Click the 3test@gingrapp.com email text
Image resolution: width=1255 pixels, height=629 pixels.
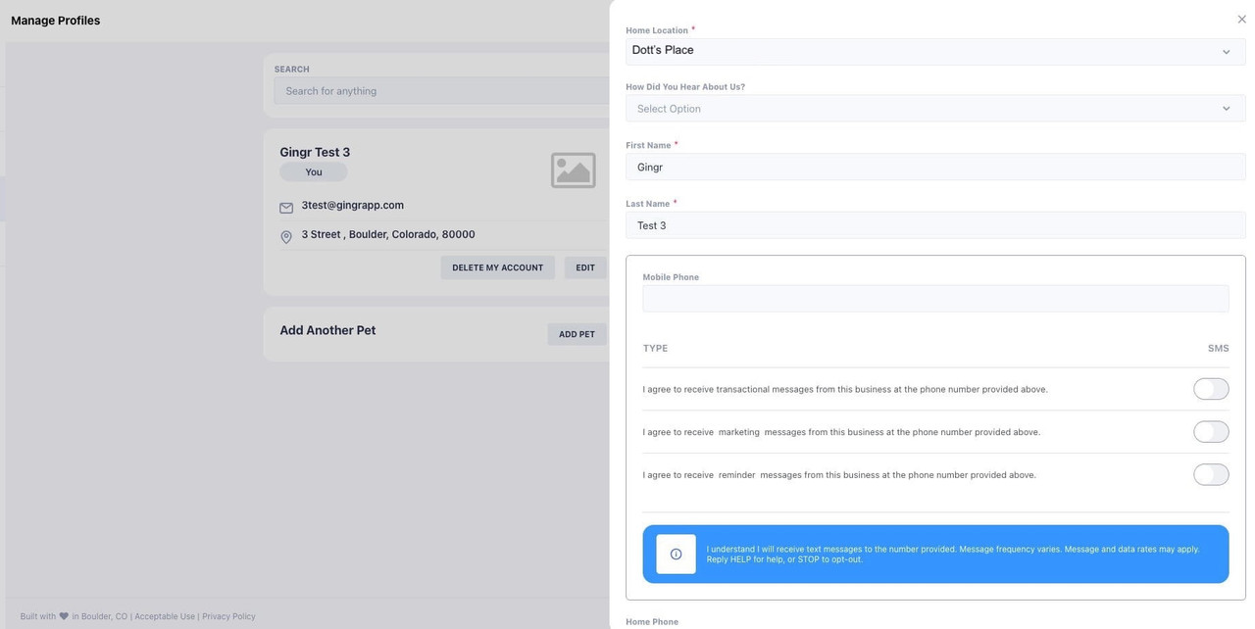coord(352,205)
